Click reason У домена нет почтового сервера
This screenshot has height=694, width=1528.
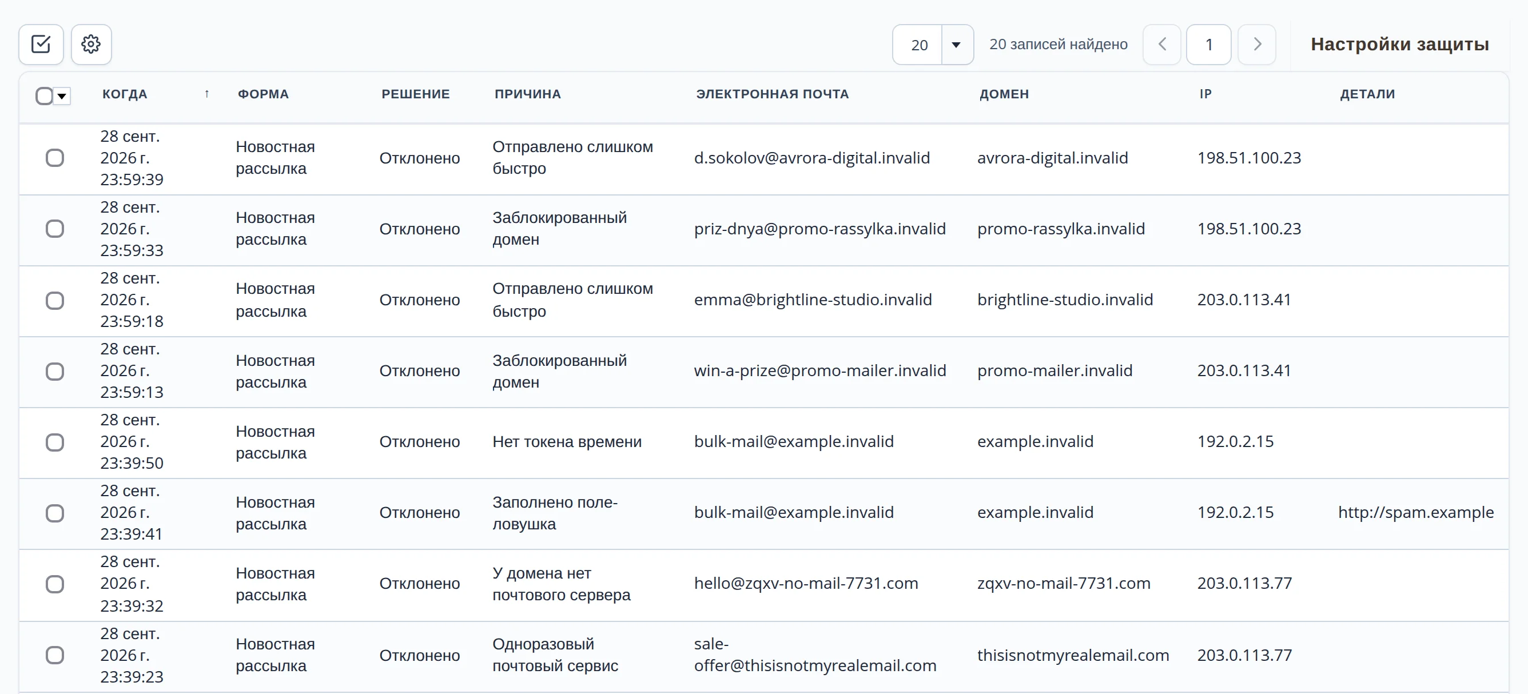pyautogui.click(x=562, y=584)
